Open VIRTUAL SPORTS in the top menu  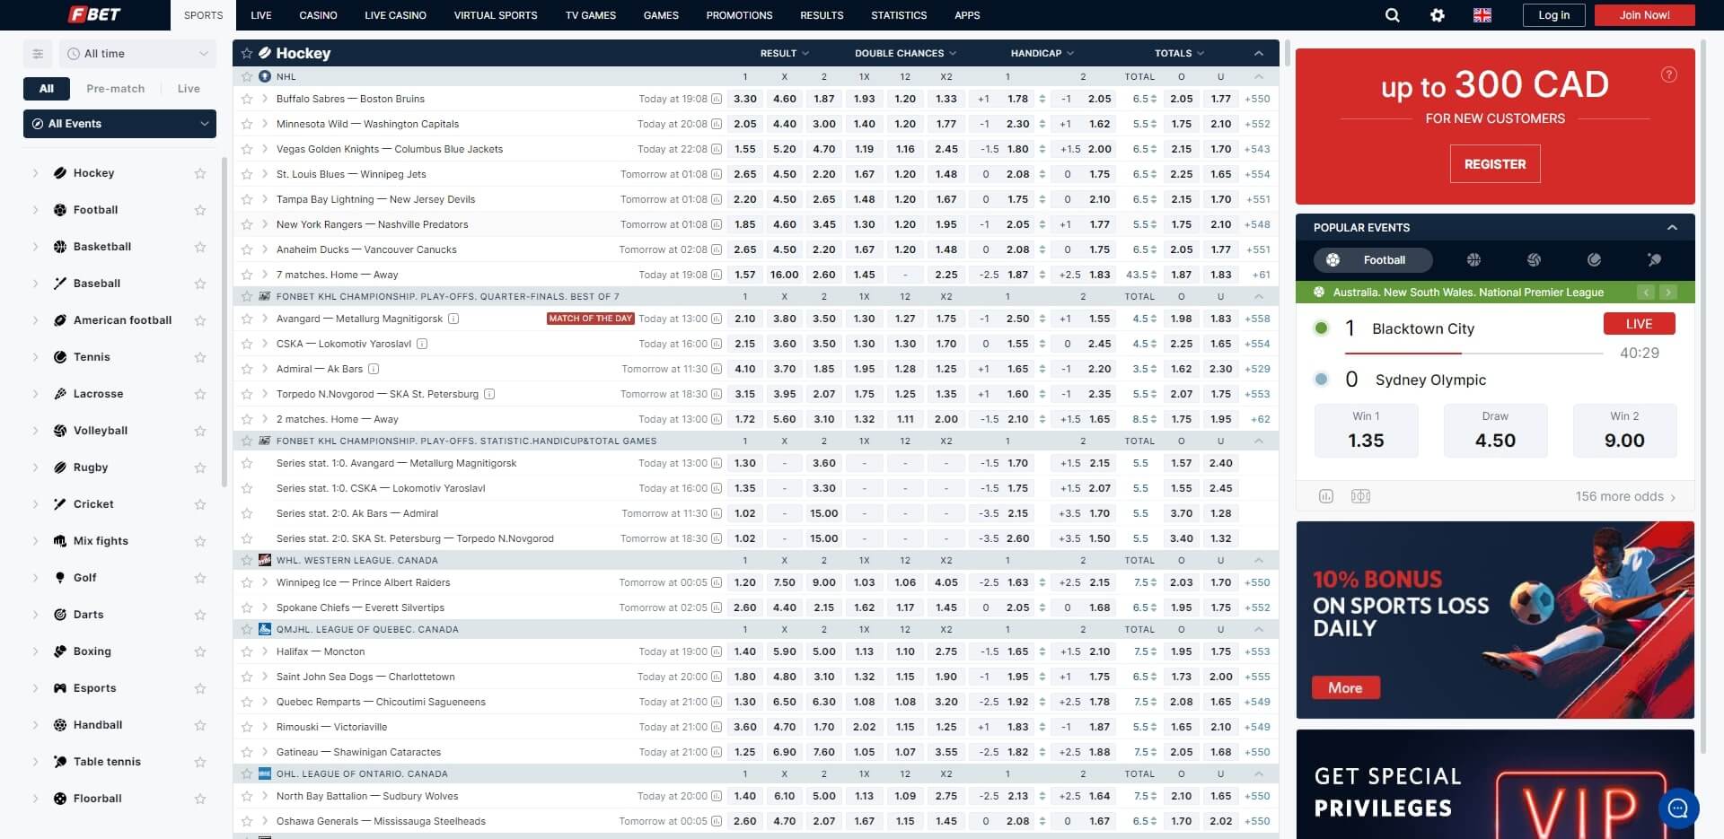pyautogui.click(x=496, y=15)
